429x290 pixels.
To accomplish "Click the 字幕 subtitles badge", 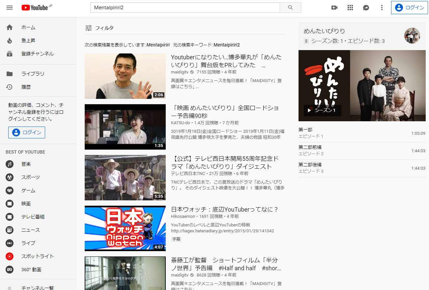I will click(x=176, y=239).
